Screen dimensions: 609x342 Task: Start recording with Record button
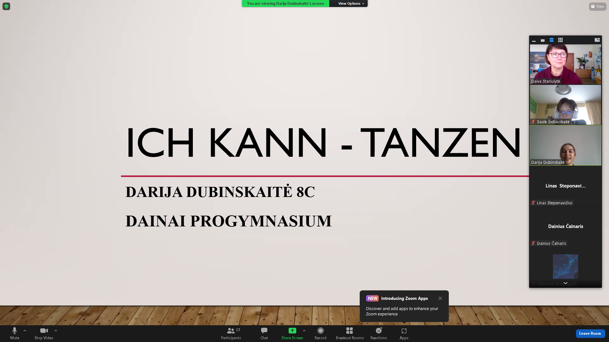pyautogui.click(x=320, y=331)
